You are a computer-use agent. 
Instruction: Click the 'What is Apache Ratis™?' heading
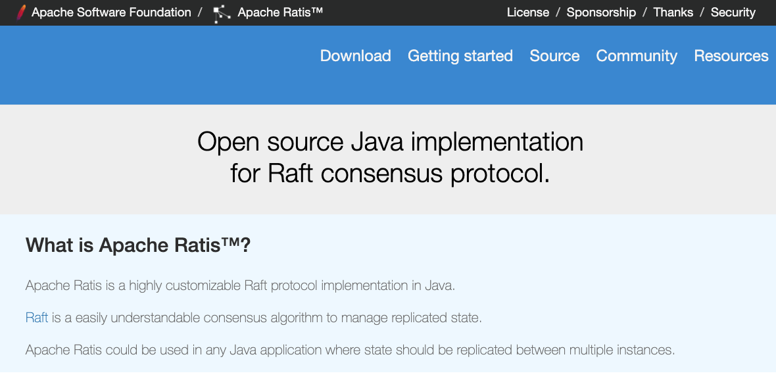(138, 245)
